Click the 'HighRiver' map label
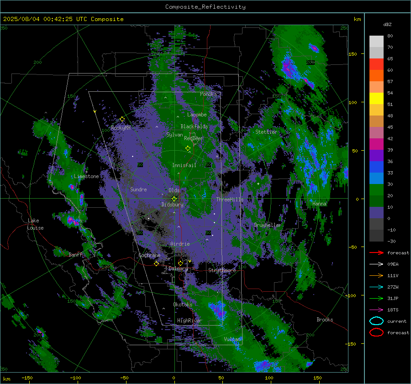411x384 pixels. [189, 321]
